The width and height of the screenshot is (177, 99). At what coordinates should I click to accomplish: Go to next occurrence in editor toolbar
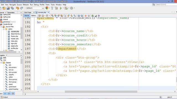pos(58,16)
